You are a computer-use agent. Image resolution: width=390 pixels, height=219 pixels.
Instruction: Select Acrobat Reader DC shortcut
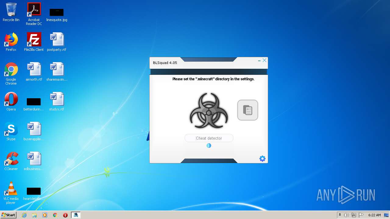(x=34, y=14)
